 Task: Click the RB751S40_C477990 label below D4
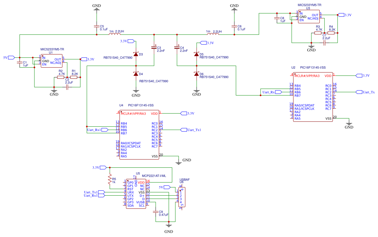[154, 81]
